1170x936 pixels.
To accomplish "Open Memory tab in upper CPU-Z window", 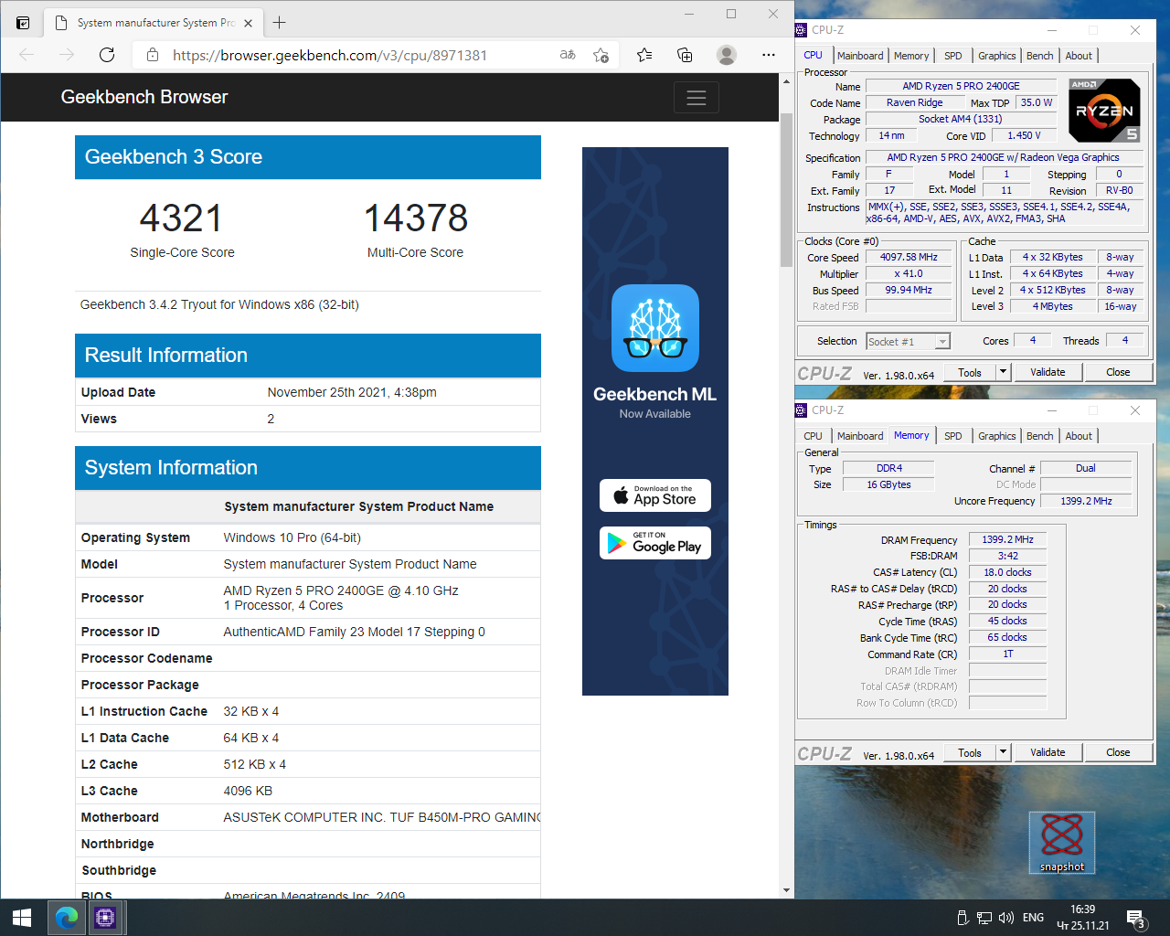I will pos(911,56).
